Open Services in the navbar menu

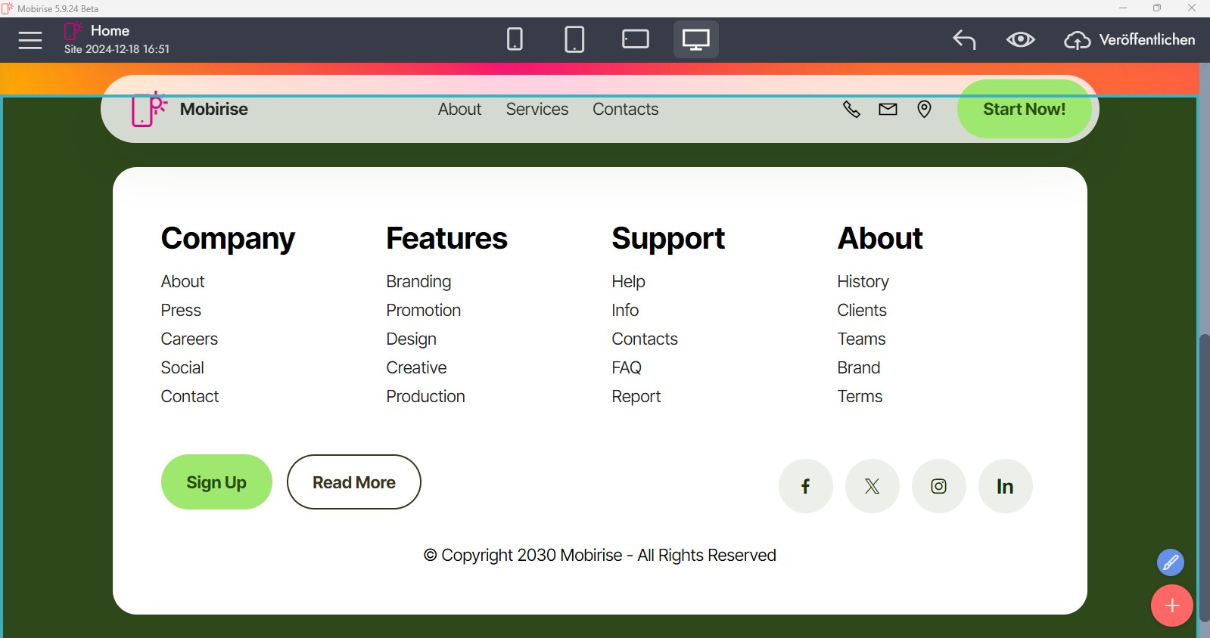[x=537, y=110]
